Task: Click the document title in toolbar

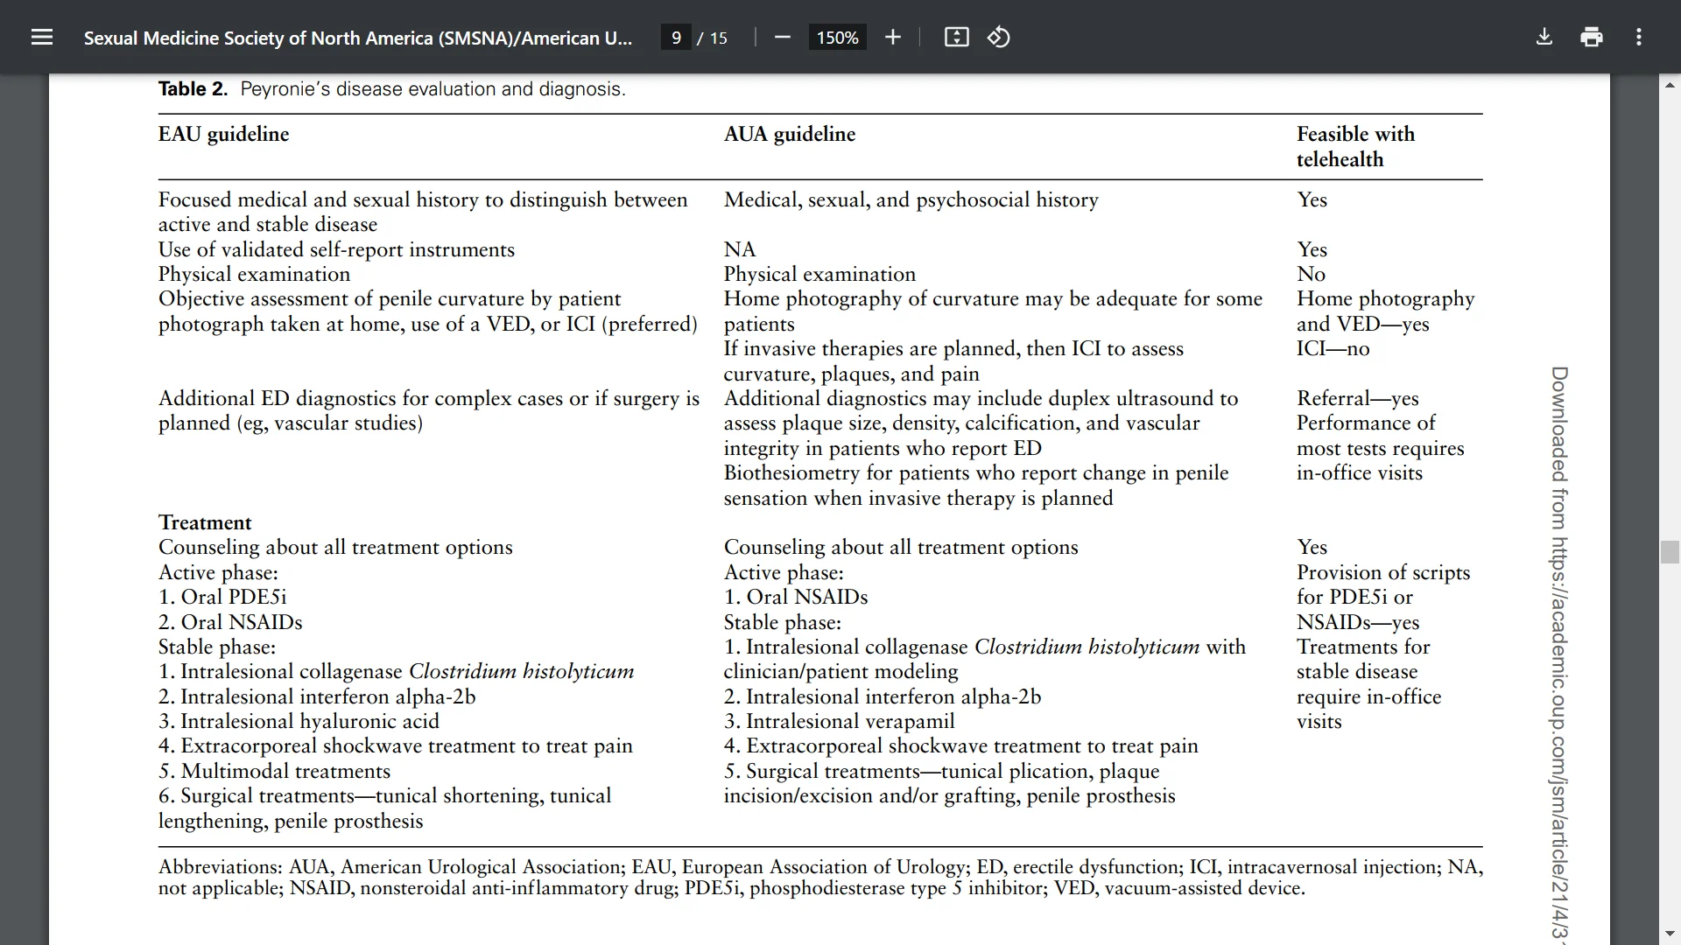Action: 357,38
